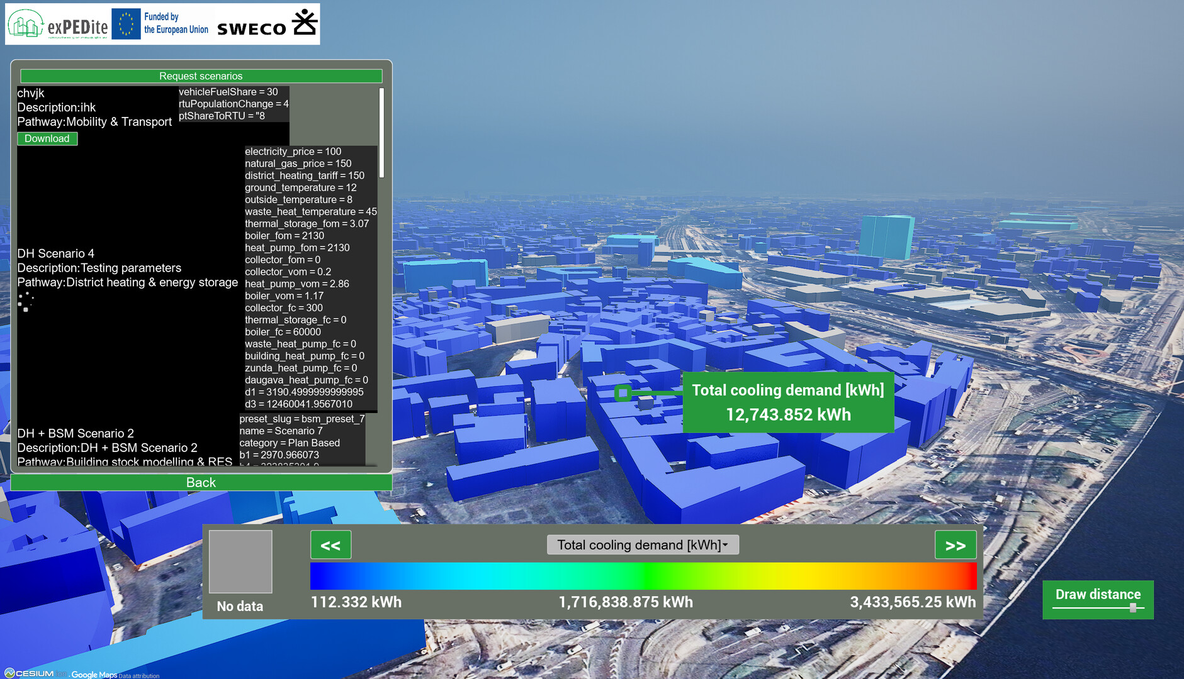Click 'thermal_storage_fom = 3.07' parameter

tap(307, 224)
